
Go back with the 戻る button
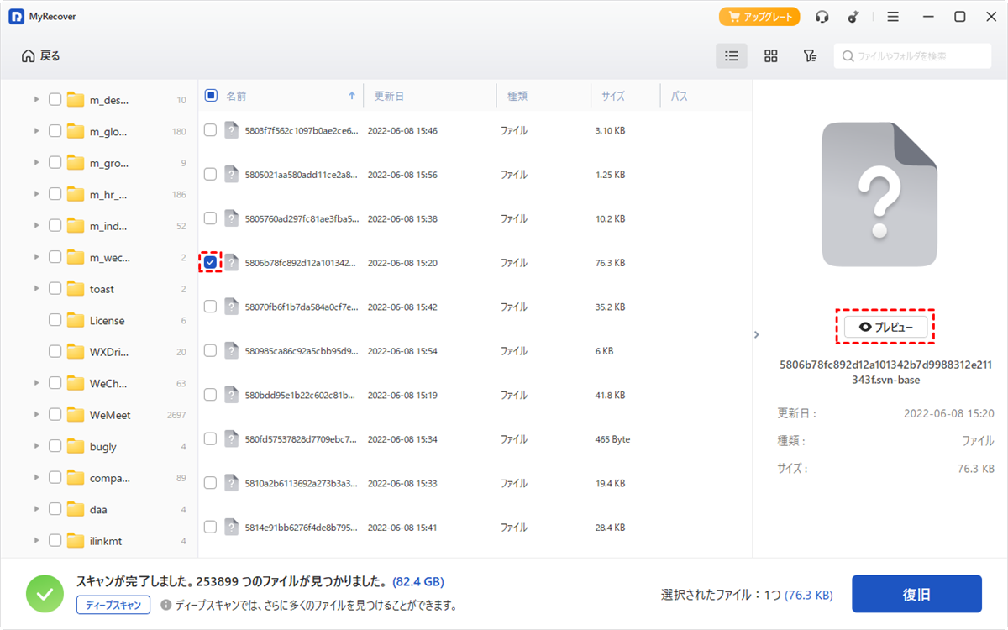41,56
